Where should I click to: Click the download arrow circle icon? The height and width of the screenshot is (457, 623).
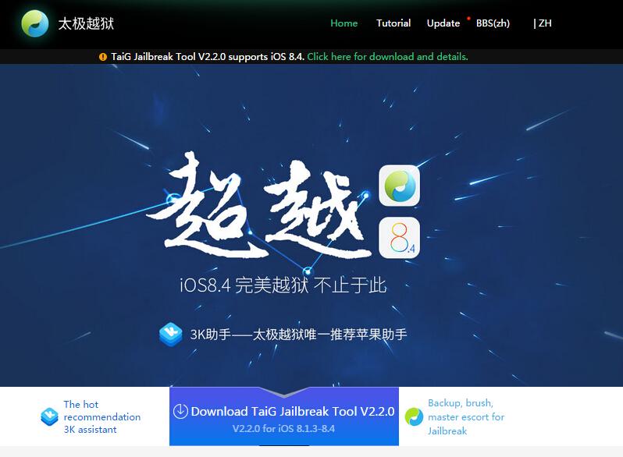(180, 411)
